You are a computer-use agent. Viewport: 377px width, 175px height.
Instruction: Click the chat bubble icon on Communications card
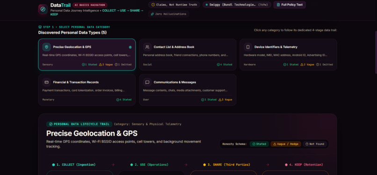147,82
